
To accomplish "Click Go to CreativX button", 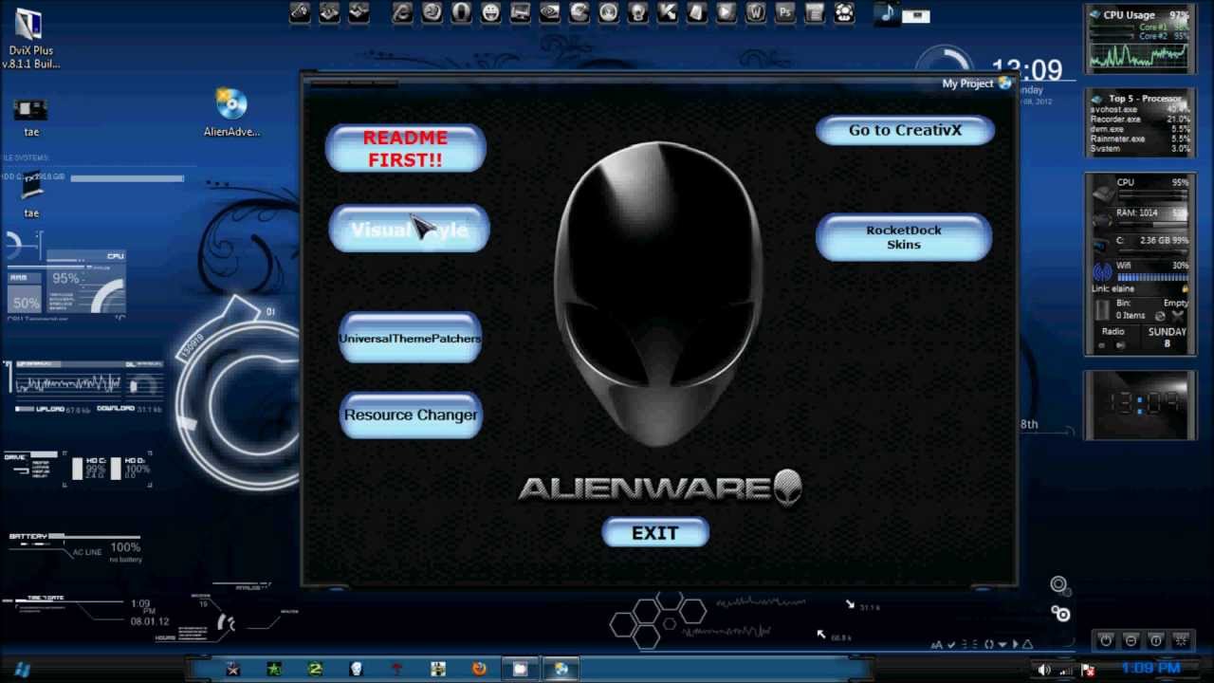I will click(x=905, y=131).
